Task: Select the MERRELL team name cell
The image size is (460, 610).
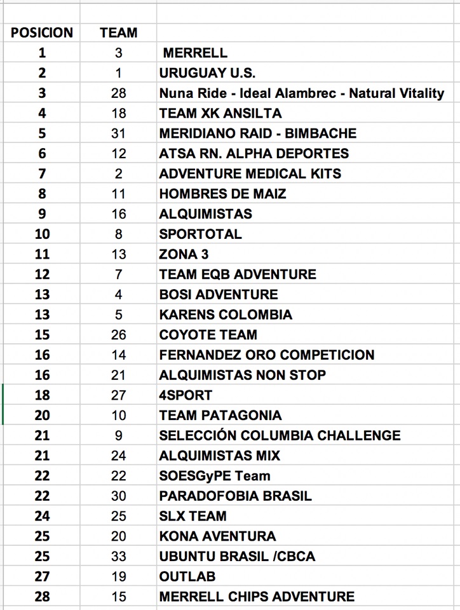Action: [x=195, y=53]
